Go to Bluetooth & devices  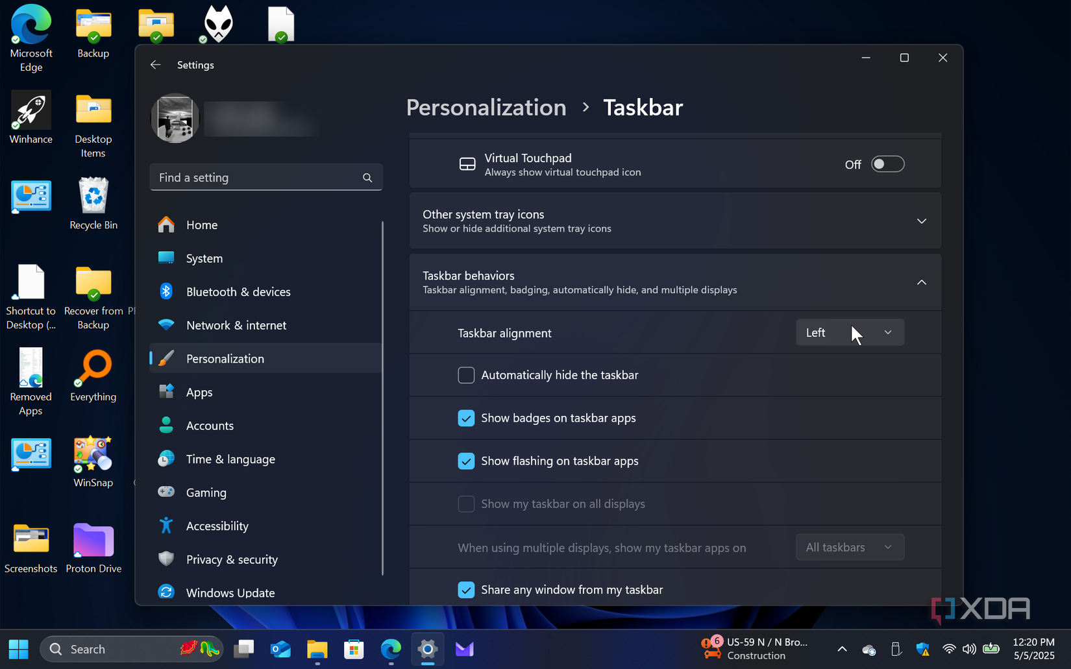pos(265,292)
